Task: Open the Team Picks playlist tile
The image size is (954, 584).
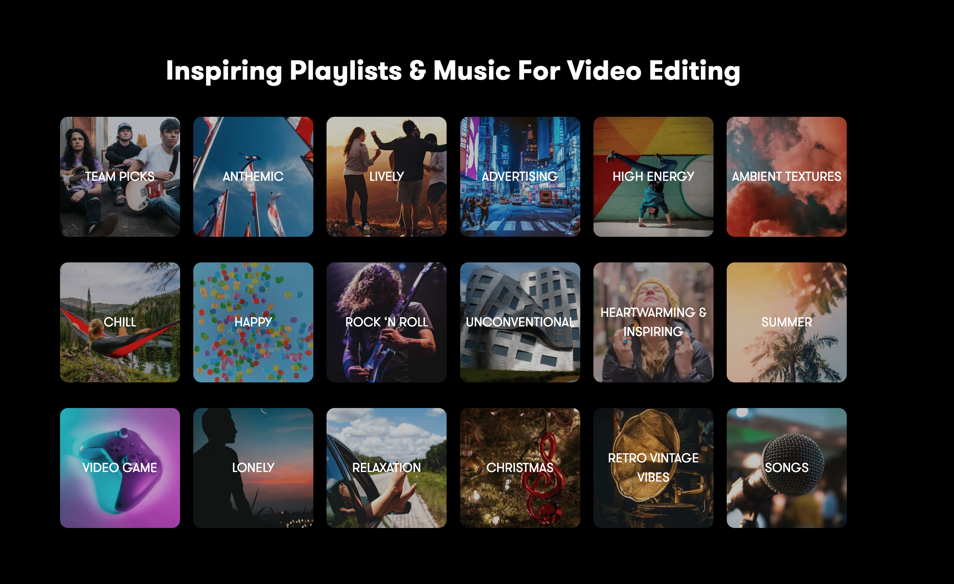Action: pyautogui.click(x=120, y=176)
